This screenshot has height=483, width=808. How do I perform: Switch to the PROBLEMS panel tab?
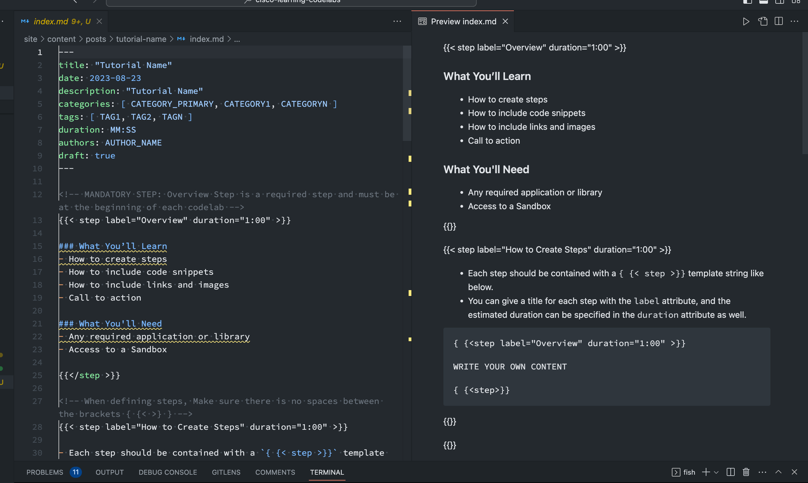pos(45,472)
